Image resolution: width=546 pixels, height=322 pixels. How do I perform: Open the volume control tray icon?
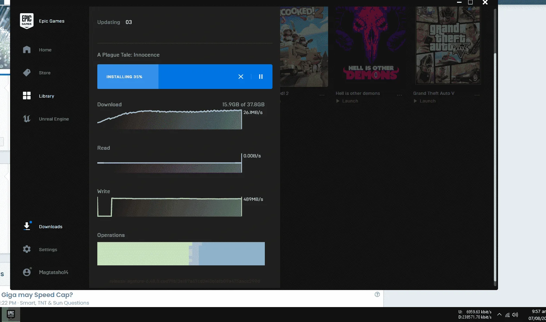tap(515, 315)
